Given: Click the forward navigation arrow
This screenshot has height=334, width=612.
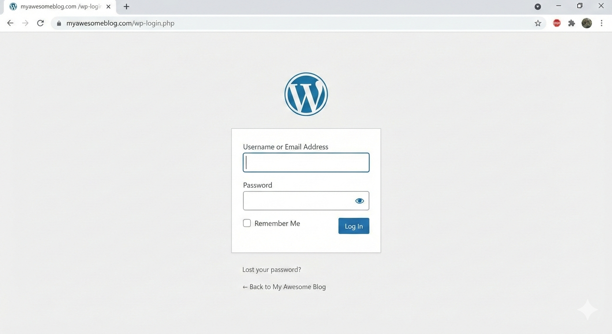Looking at the screenshot, I should tap(25, 23).
